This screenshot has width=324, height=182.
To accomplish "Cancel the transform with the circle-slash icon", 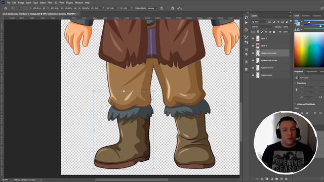I will pos(173,8).
